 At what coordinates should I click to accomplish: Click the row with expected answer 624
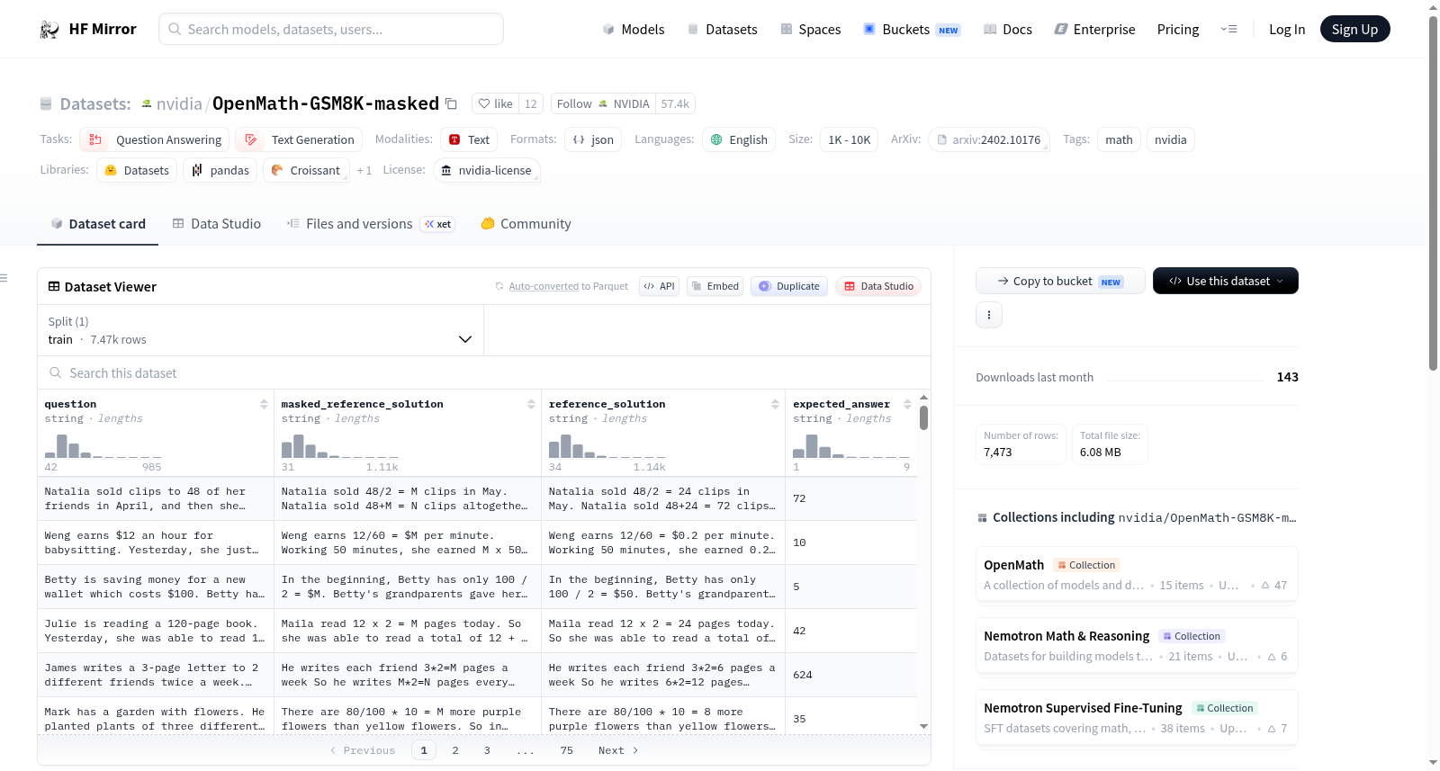click(x=477, y=675)
